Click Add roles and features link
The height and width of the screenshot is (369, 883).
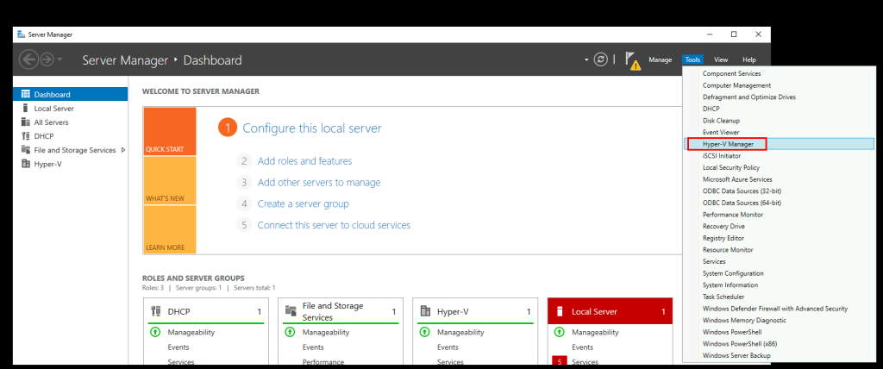click(304, 161)
